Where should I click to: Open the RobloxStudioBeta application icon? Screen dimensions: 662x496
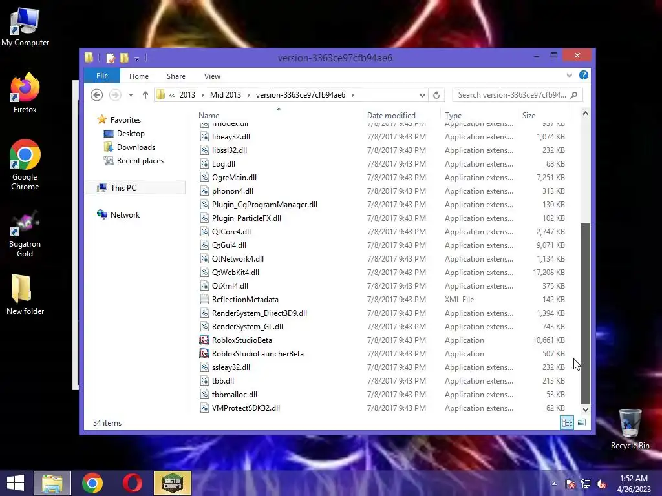204,340
